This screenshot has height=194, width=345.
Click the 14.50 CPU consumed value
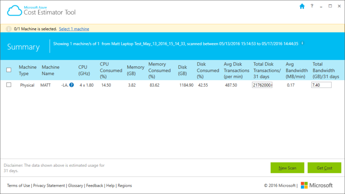click(x=106, y=85)
